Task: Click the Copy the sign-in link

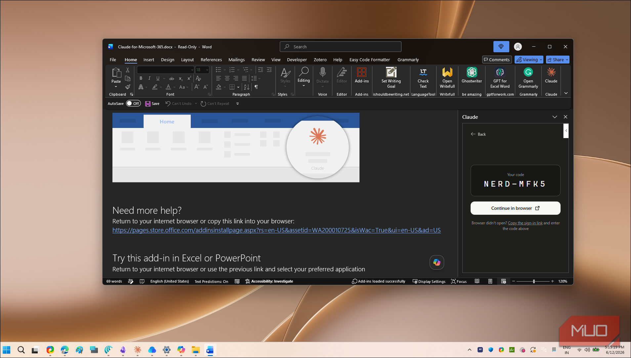Action: pyautogui.click(x=525, y=223)
